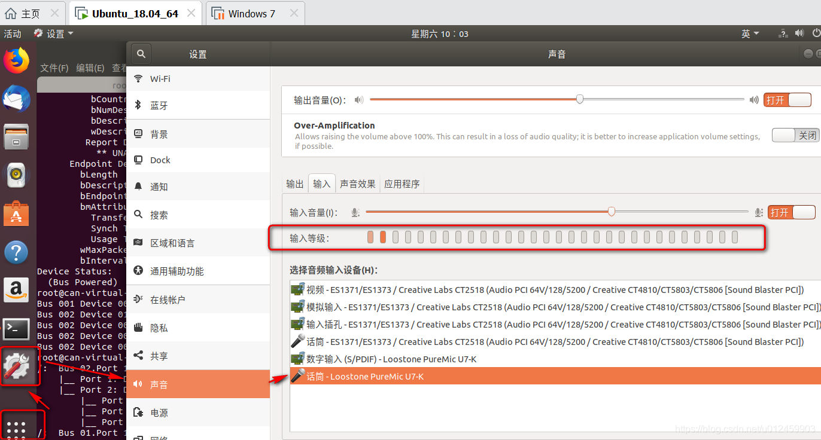Image resolution: width=821 pixels, height=440 pixels.
Task: Open Firefox from the dock
Action: click(16, 60)
